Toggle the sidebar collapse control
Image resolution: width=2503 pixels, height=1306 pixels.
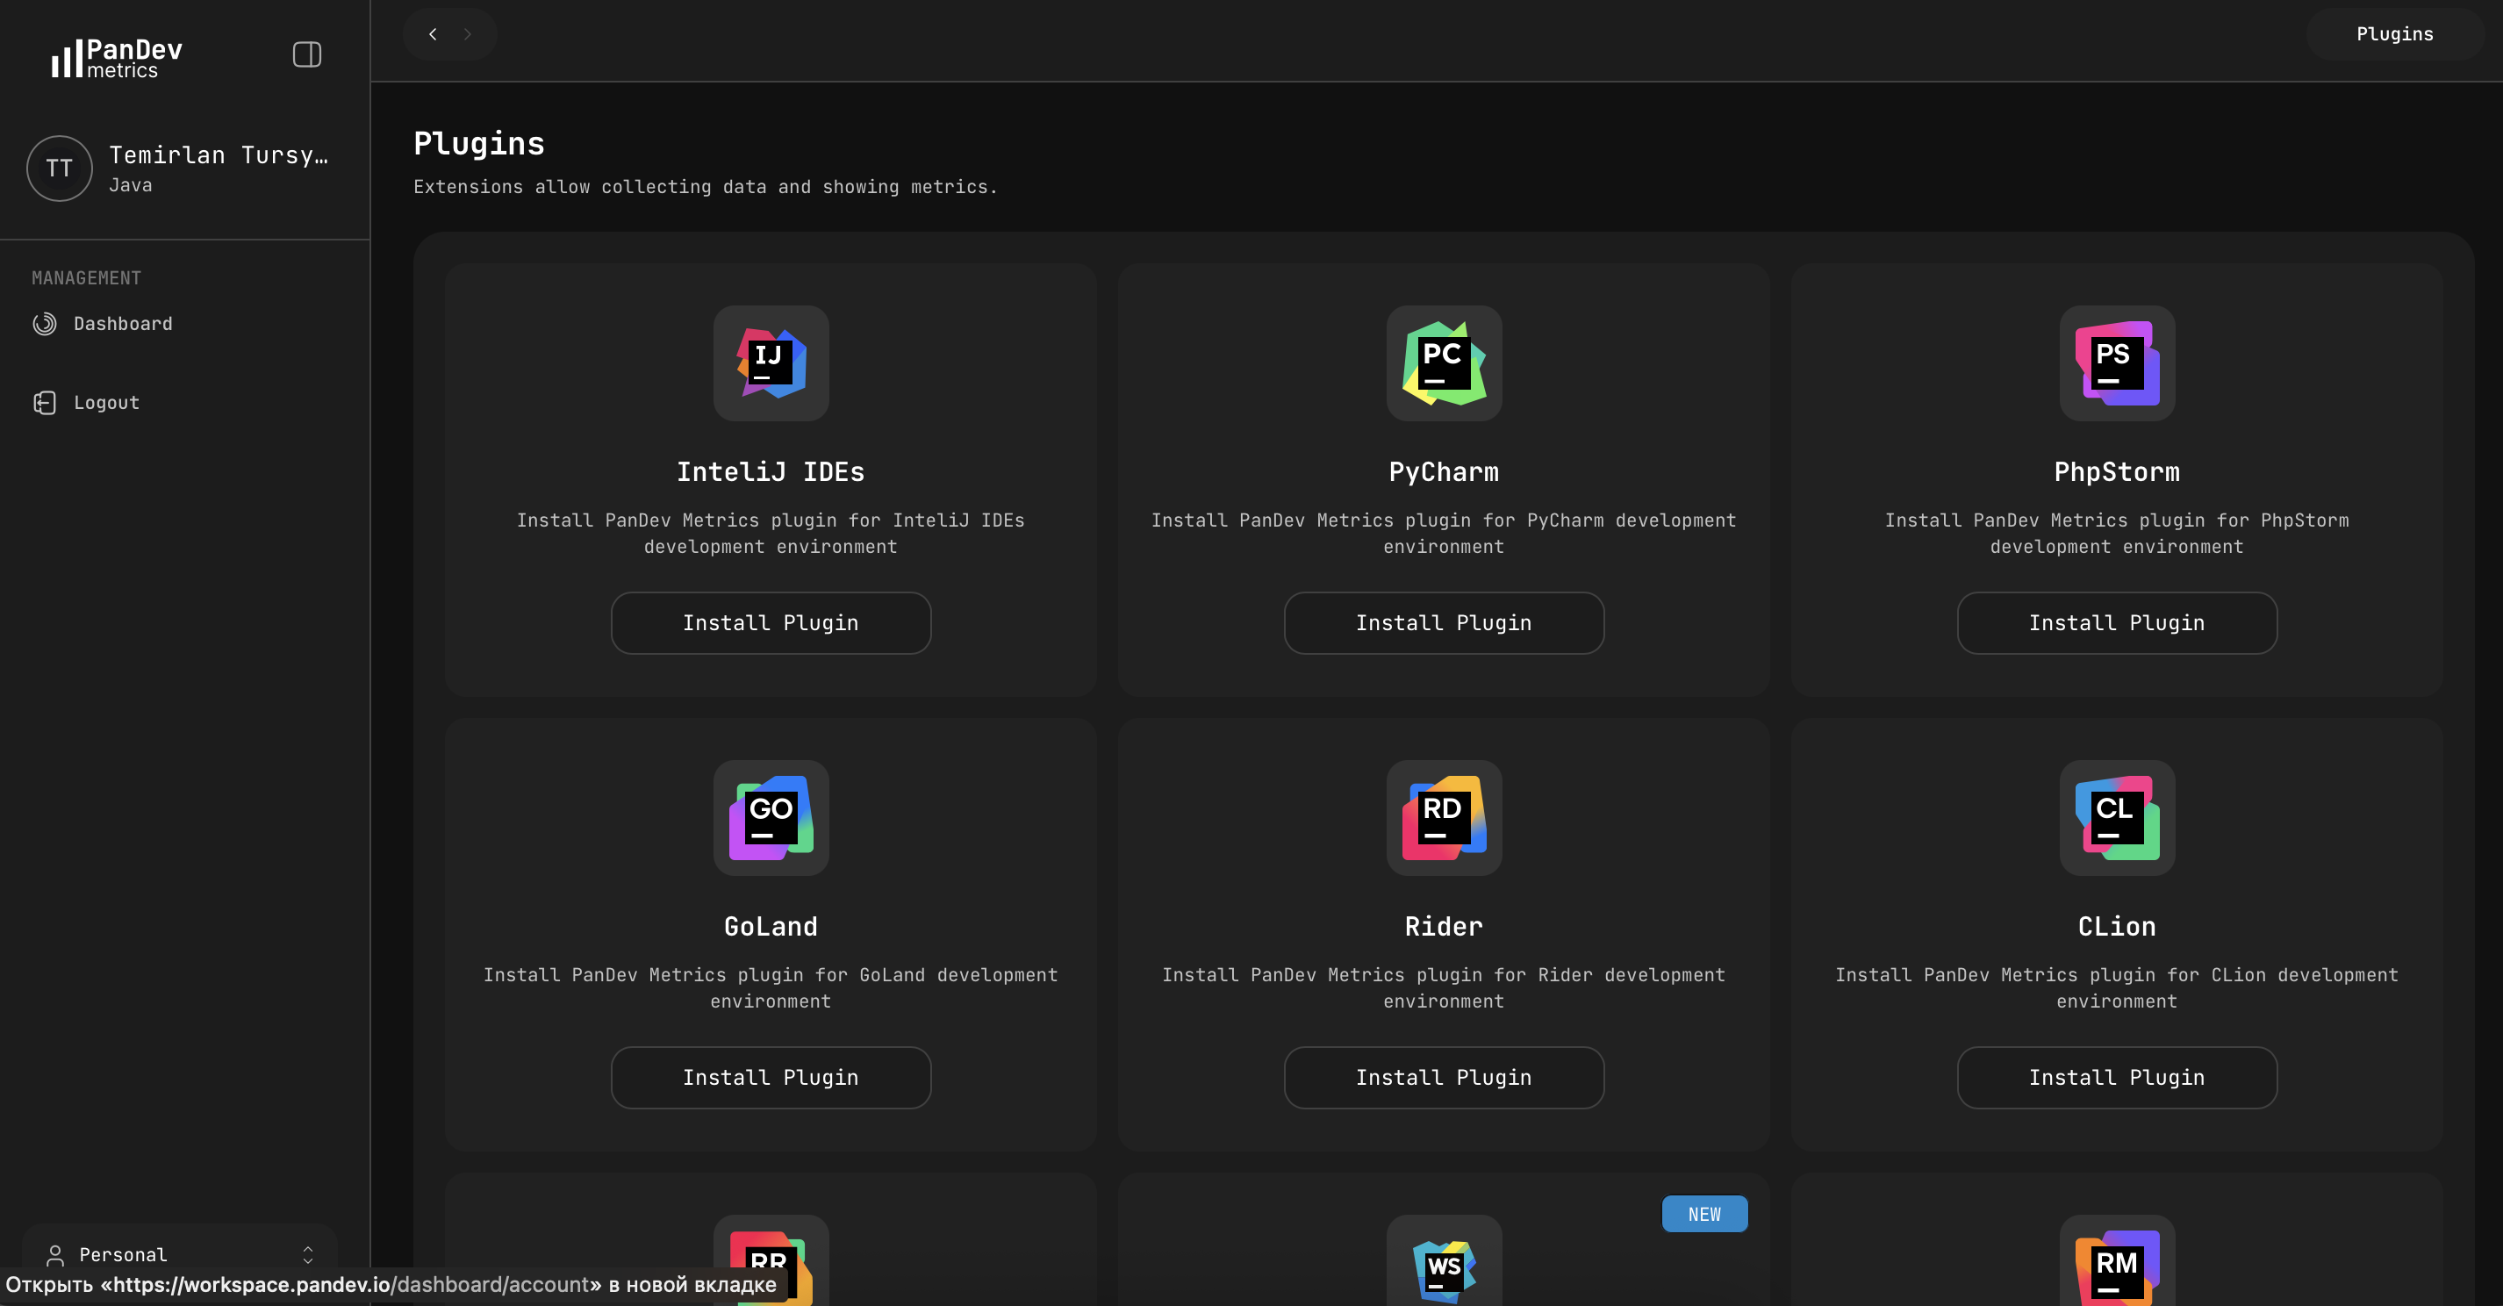click(306, 54)
